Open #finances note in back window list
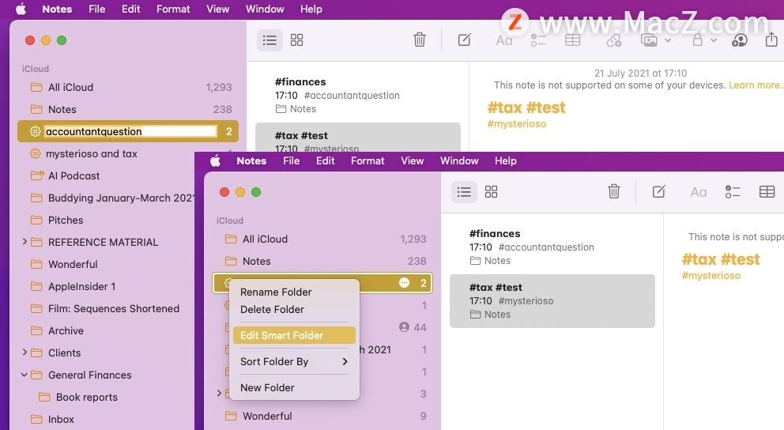This screenshot has width=784, height=430. pyautogui.click(x=358, y=95)
